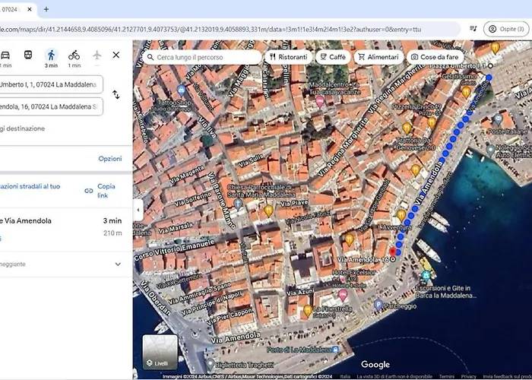Screen dimensions: 532x380
Task: Select walking travel mode
Action: (51, 55)
